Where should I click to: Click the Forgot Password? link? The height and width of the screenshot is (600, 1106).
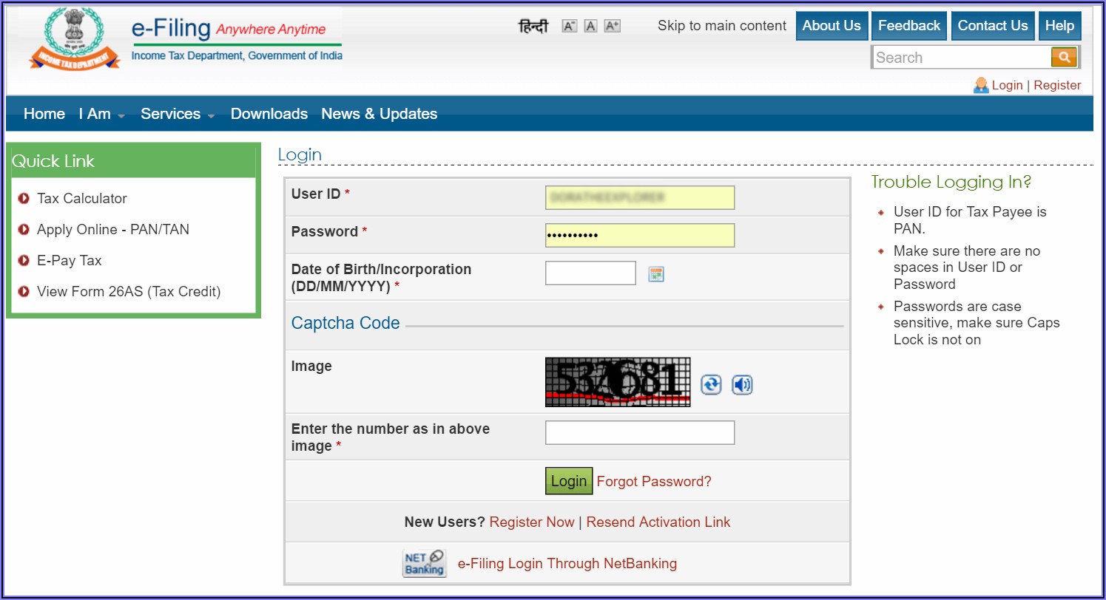(x=653, y=481)
